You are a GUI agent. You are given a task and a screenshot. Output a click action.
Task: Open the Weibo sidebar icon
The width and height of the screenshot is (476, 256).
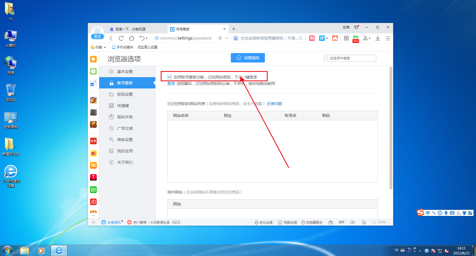click(x=93, y=153)
